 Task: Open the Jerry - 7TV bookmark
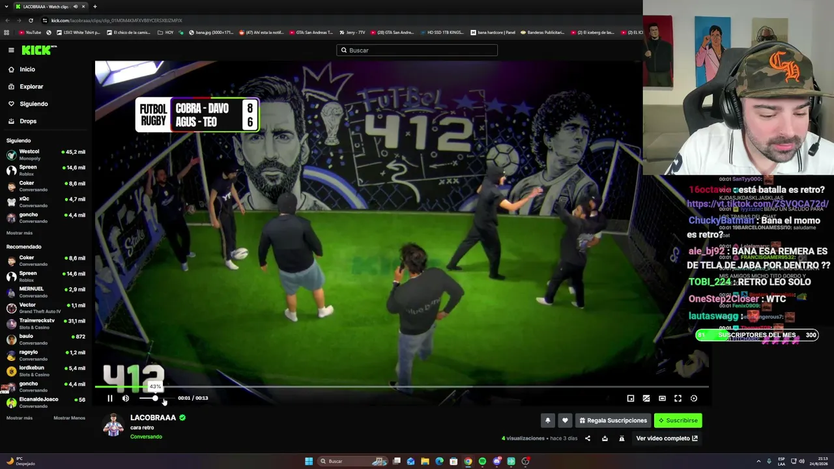(x=352, y=33)
